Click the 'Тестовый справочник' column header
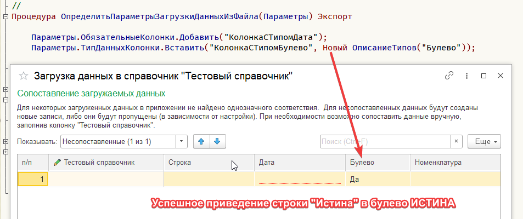 [106, 163]
